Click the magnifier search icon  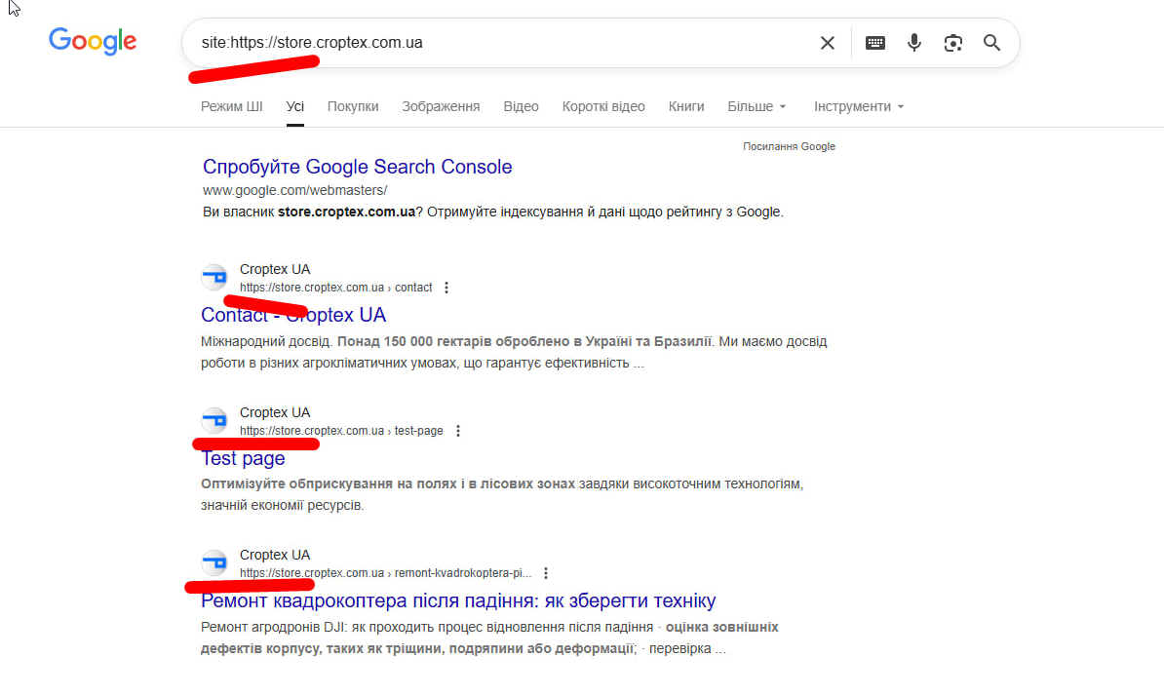point(992,43)
